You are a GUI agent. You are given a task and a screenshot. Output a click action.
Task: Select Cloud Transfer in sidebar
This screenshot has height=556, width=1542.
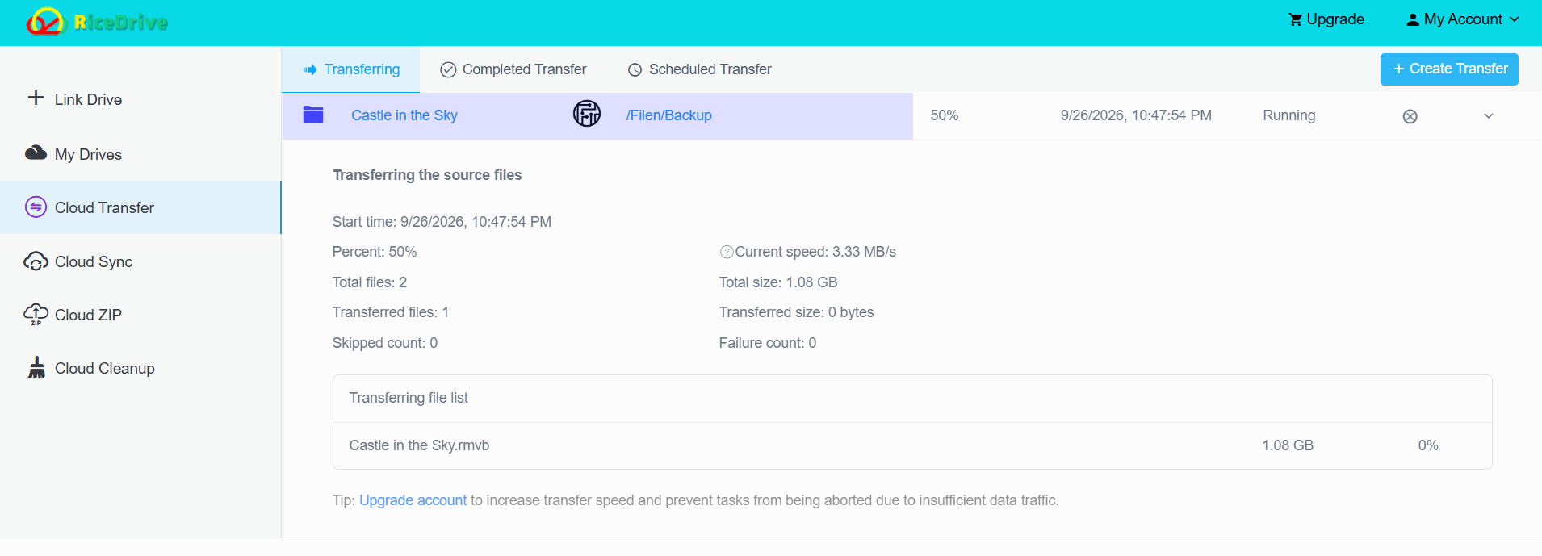pos(140,207)
